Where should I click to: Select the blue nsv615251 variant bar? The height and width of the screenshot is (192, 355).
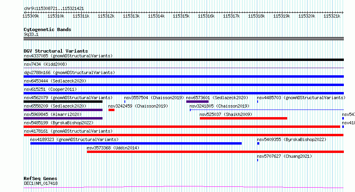tap(183, 93)
